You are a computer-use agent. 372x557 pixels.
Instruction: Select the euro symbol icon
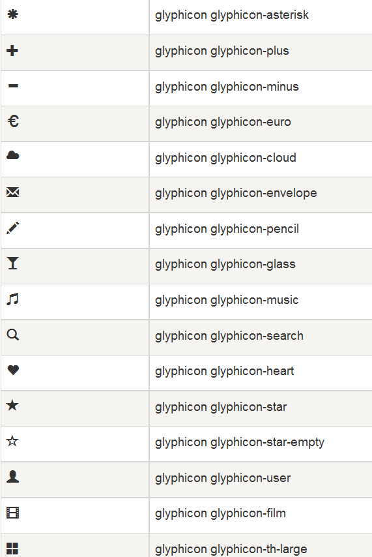(13, 121)
